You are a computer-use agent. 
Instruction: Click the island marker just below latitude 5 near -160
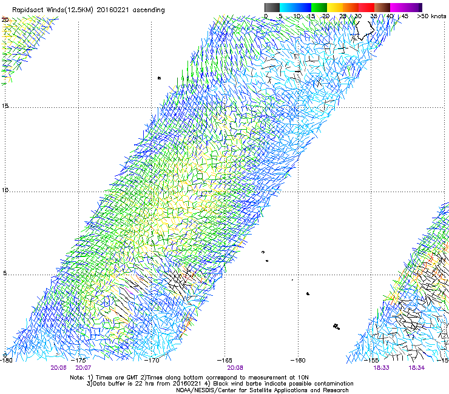coord(308,293)
